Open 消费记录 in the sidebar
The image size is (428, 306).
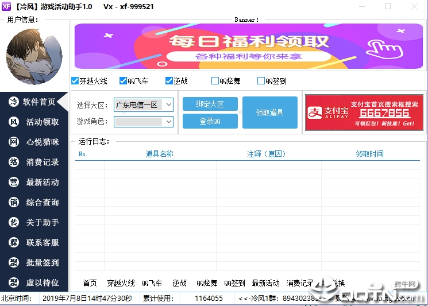pyautogui.click(x=43, y=162)
